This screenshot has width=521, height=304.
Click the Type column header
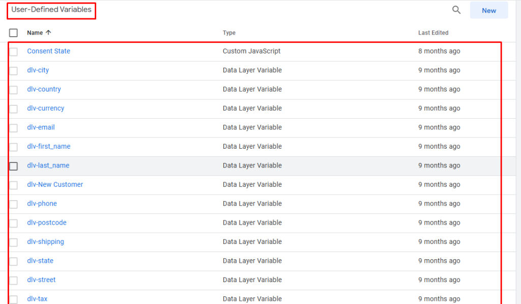point(229,33)
